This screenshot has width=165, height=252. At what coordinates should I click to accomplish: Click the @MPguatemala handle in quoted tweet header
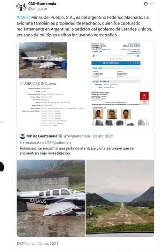pos(77,136)
